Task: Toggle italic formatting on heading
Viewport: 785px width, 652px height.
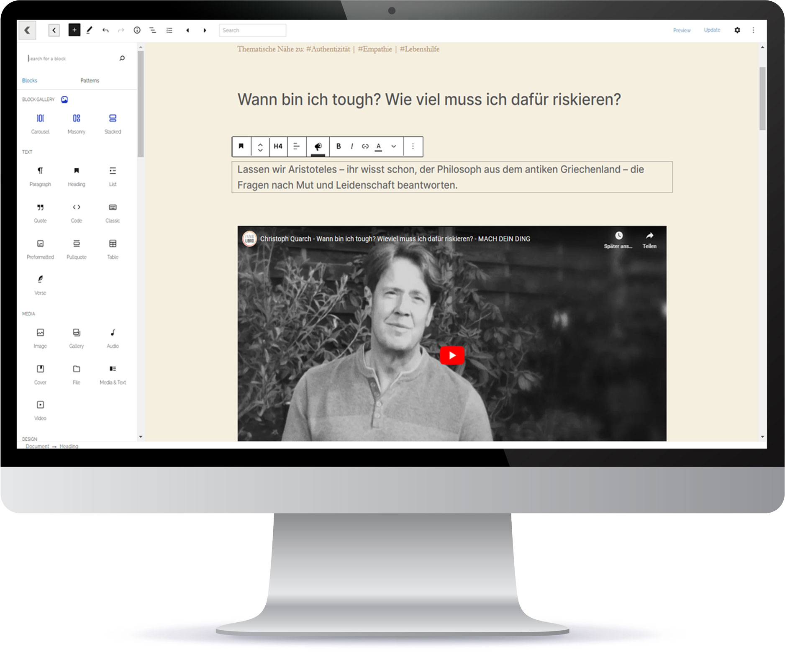Action: coord(352,146)
